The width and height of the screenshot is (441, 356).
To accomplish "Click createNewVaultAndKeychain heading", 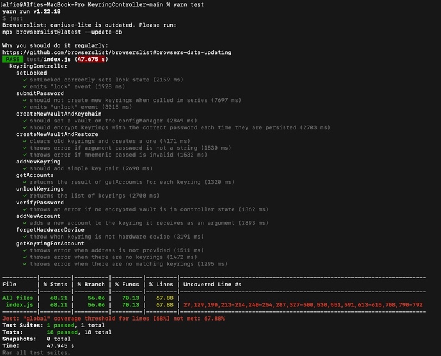I will [x=59, y=114].
